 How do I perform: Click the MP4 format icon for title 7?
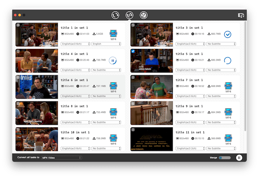click(228, 86)
